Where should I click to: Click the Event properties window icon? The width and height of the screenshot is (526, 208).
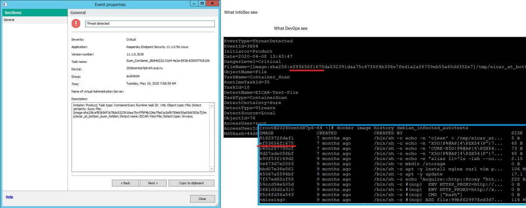[x=4, y=4]
